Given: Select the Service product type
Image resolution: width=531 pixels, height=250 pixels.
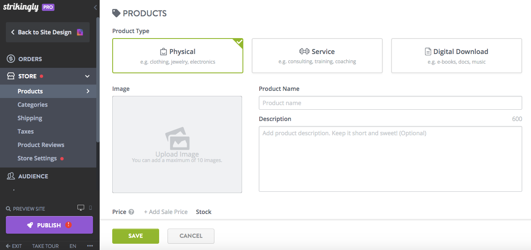Looking at the screenshot, I should (x=317, y=56).
